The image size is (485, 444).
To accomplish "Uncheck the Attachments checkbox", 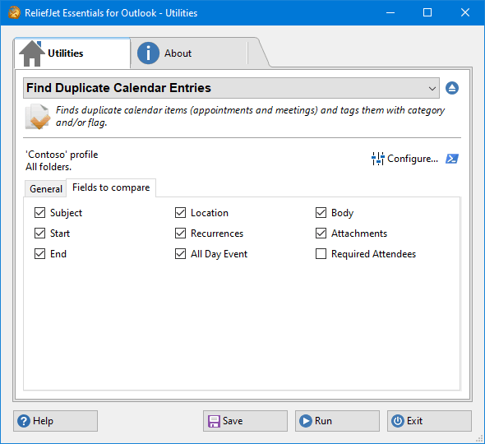I will click(x=321, y=234).
